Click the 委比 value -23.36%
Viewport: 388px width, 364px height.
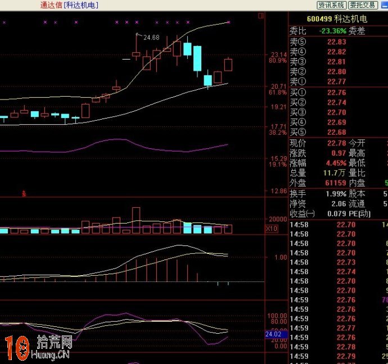pyautogui.click(x=333, y=31)
